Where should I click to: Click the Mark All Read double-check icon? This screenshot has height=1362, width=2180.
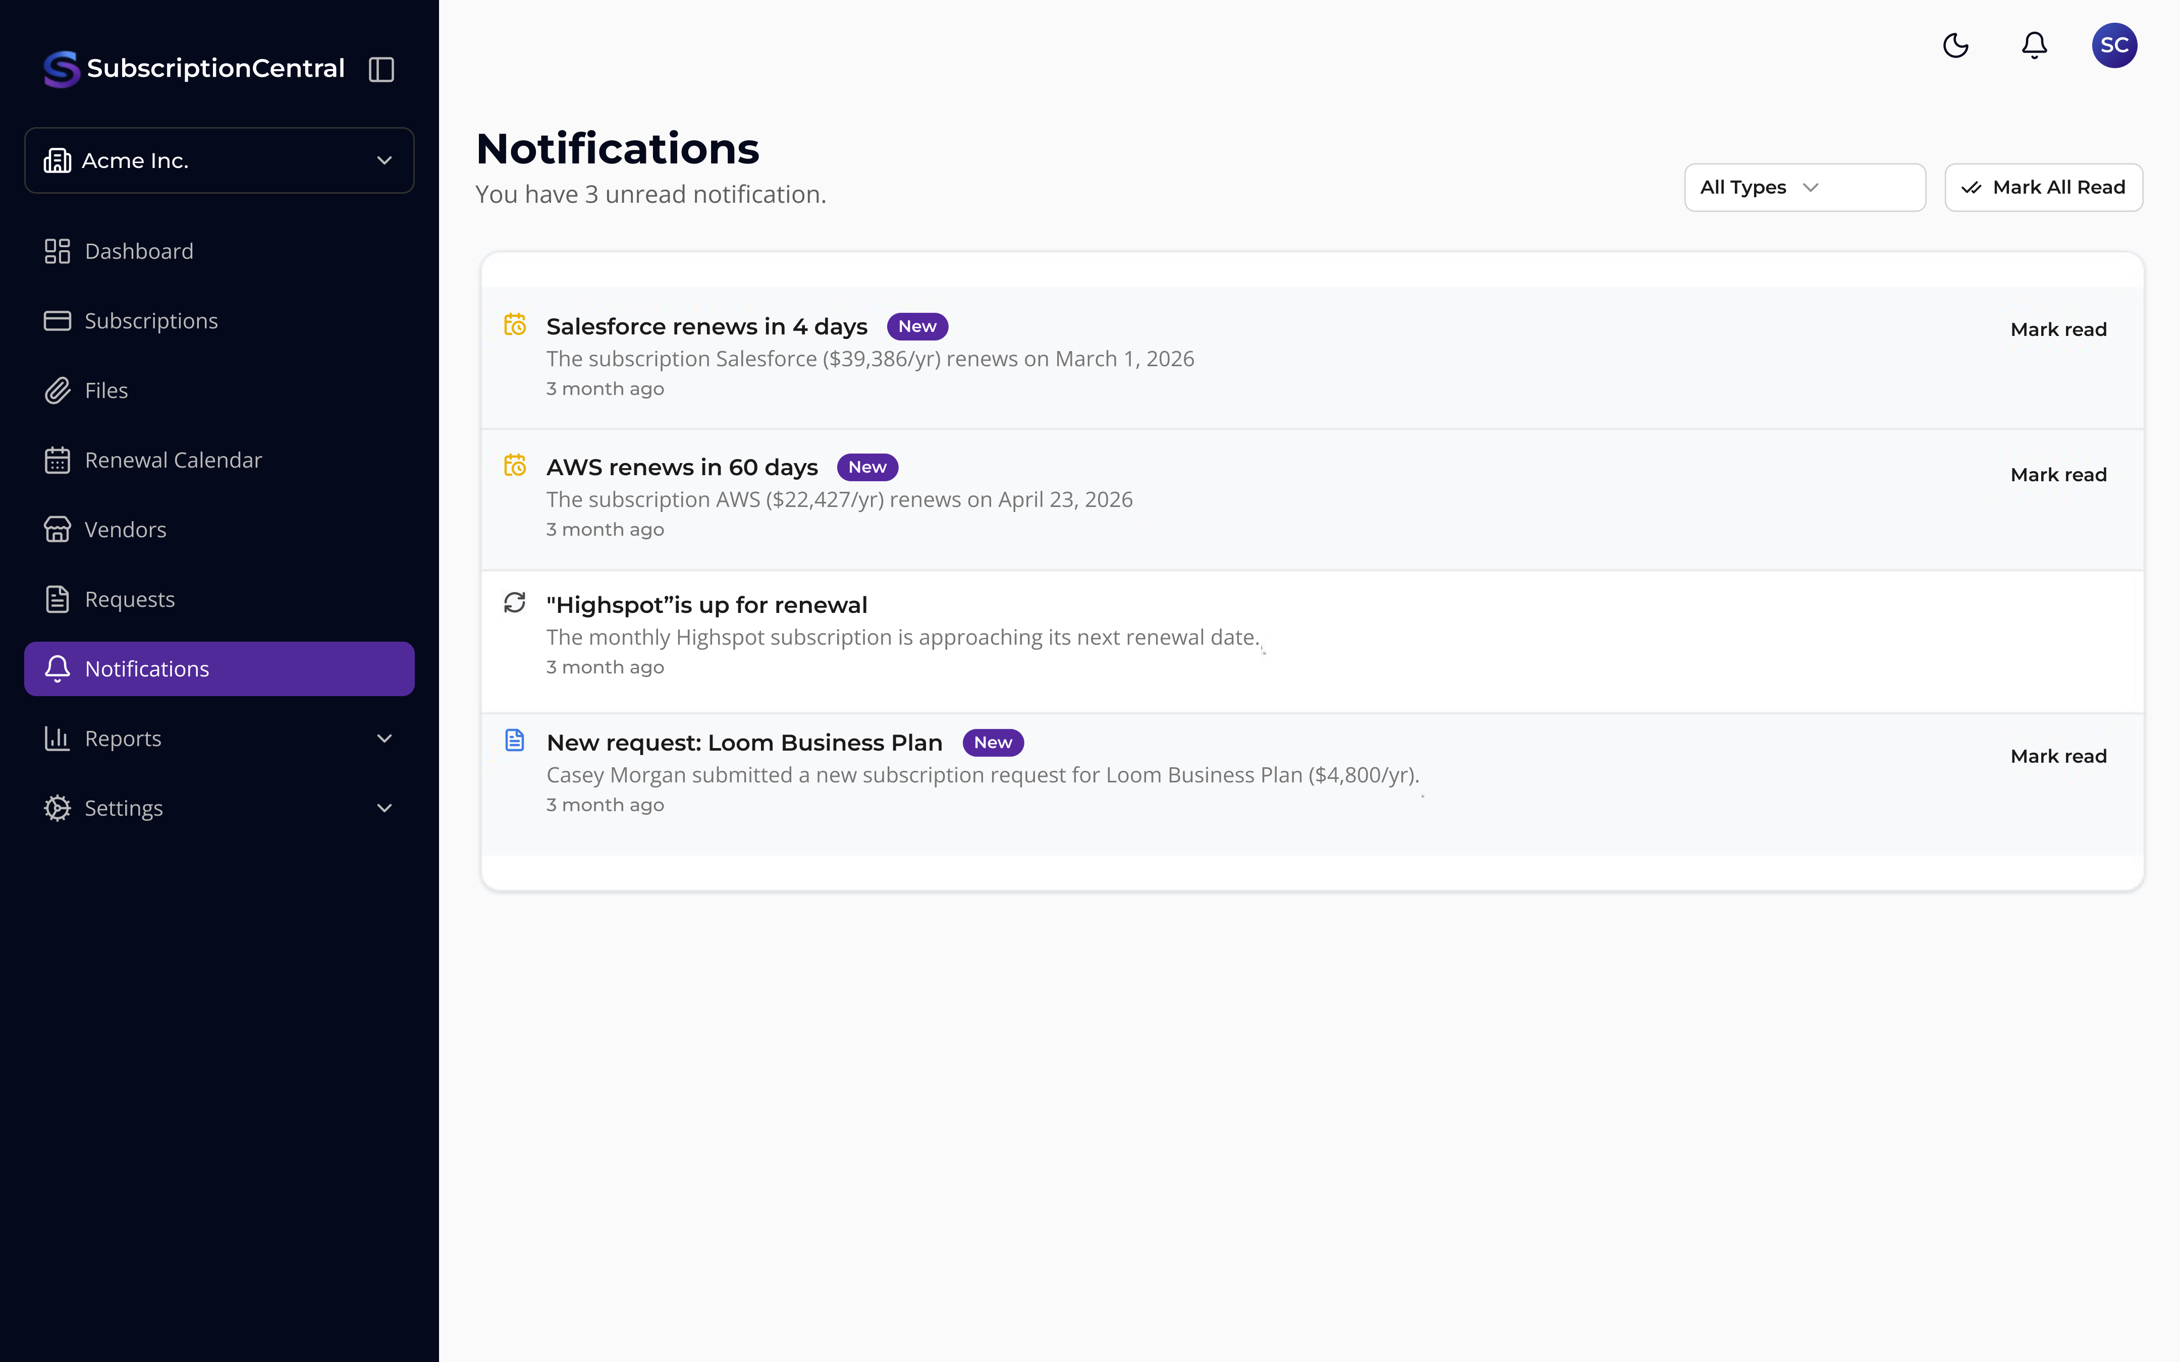tap(1971, 187)
